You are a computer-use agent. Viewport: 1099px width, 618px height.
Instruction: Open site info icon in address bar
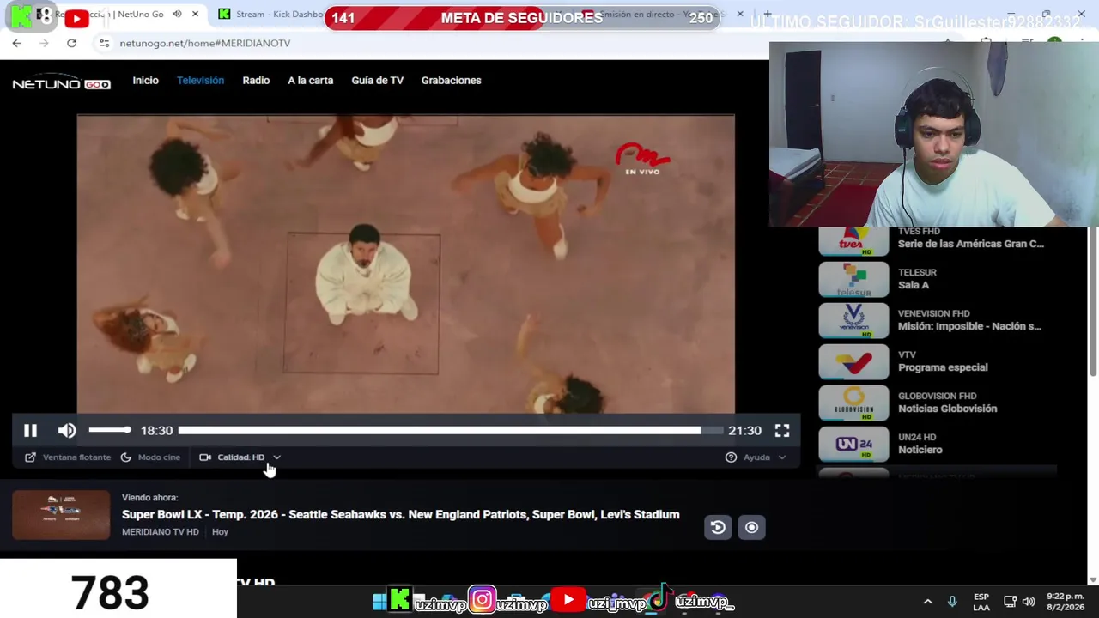[x=104, y=43]
